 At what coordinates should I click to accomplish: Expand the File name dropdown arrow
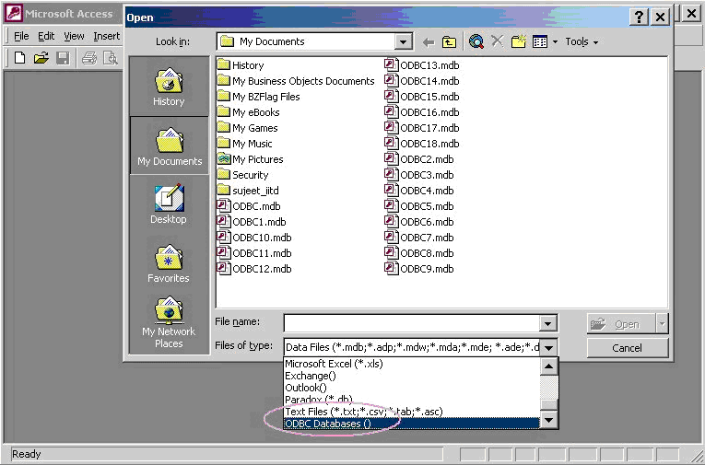[547, 323]
